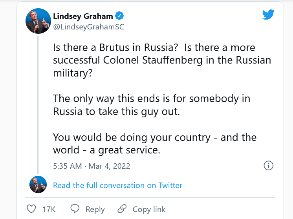The image size is (293, 219).
Task: Click the chain link icon
Action: coord(122,209)
